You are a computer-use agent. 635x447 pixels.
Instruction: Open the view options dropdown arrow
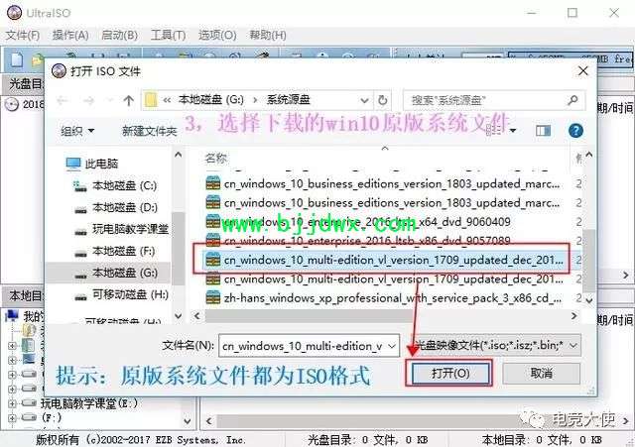coord(513,131)
